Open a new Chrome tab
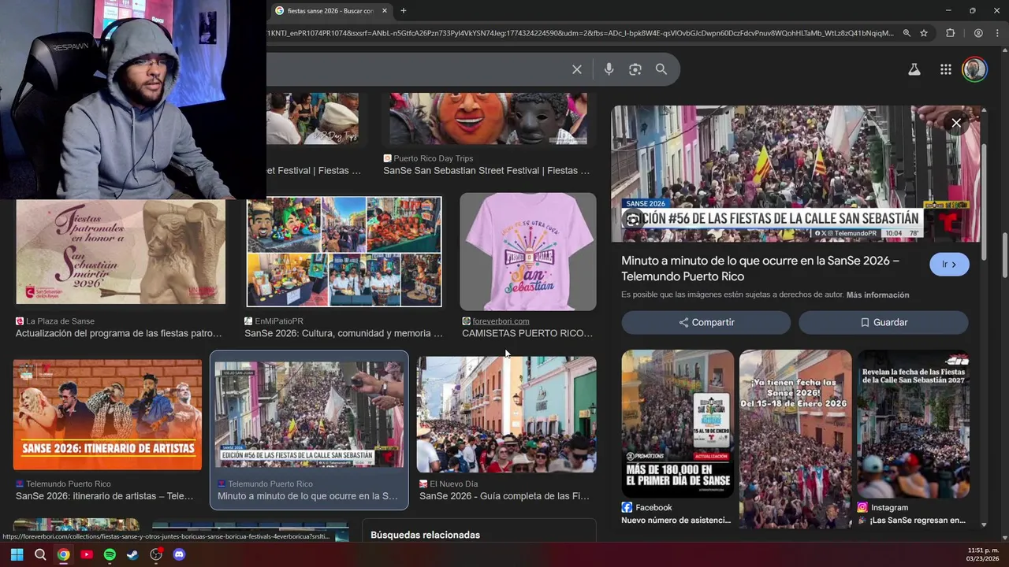Image resolution: width=1009 pixels, height=567 pixels. click(404, 10)
